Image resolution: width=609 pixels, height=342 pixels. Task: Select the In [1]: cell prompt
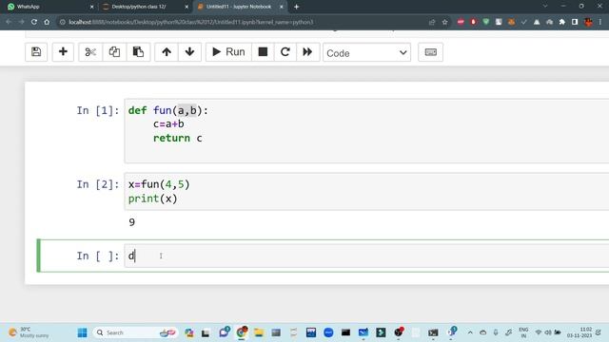[97, 110]
